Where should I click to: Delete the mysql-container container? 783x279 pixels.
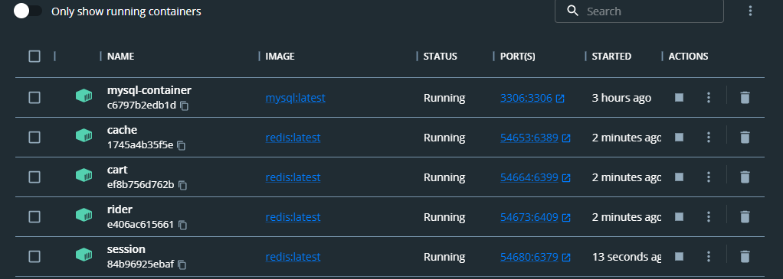(745, 98)
